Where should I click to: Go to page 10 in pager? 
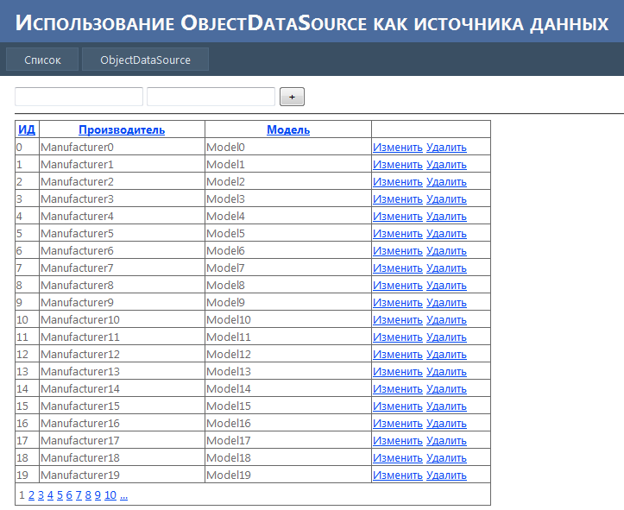coord(110,494)
